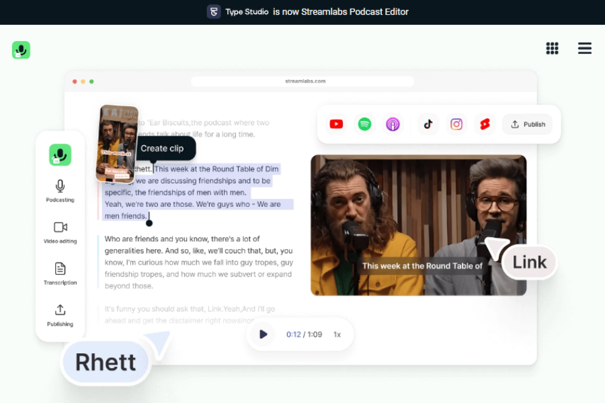Viewport: 605px width, 403px height.
Task: Click the selection end handle below 'men friends.'
Action: [149, 223]
